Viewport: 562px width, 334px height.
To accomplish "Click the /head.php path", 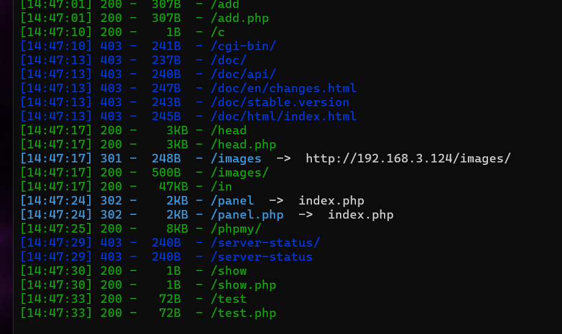I will tap(243, 145).
